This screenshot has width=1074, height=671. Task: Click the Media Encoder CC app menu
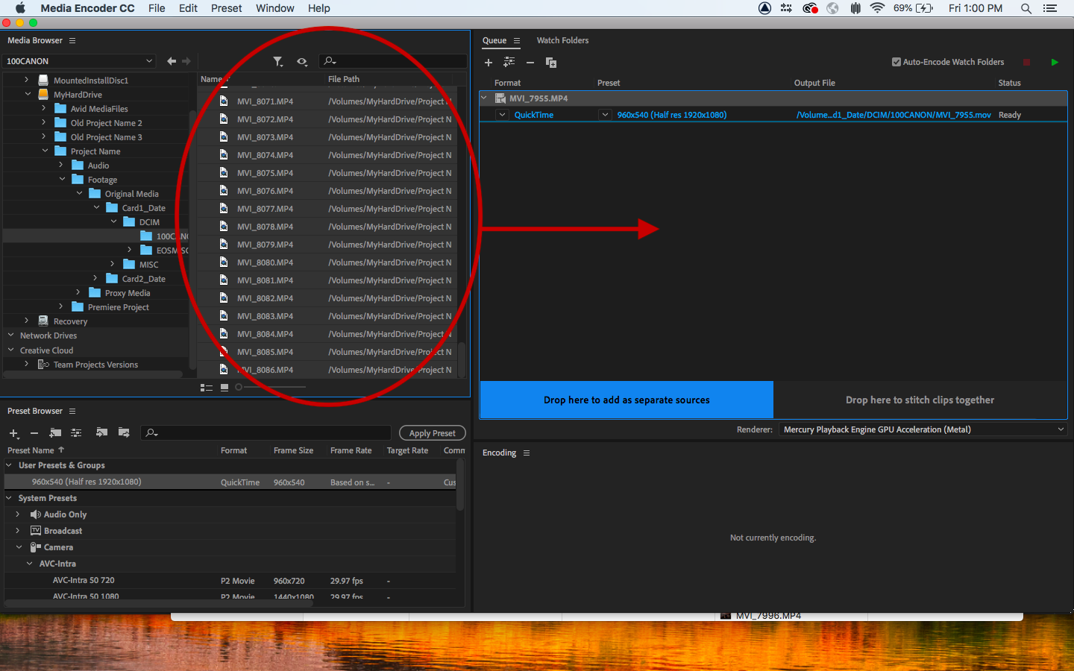[87, 8]
